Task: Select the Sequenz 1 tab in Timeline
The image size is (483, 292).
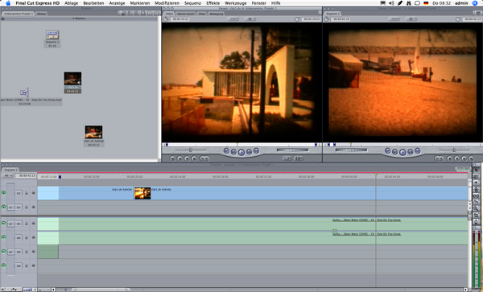Action: point(10,170)
